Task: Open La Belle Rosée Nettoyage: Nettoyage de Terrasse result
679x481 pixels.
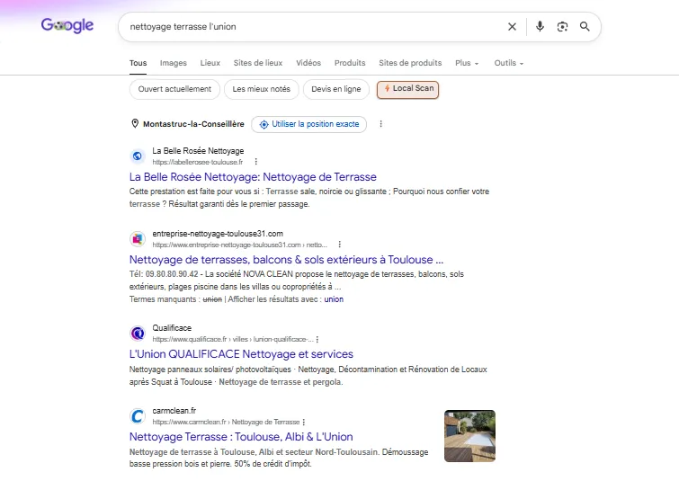Action: tap(253, 177)
